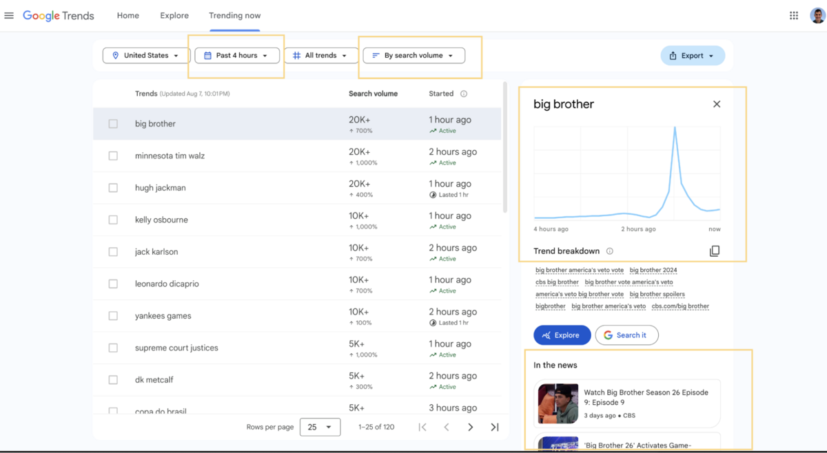Open the america's veto big brother vote query
This screenshot has width=827, height=453.
580,294
